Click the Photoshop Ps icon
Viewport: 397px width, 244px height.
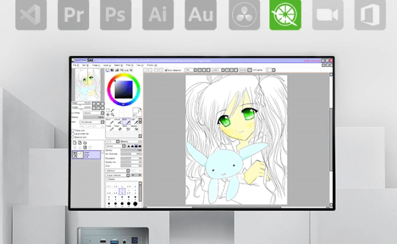pos(115,15)
